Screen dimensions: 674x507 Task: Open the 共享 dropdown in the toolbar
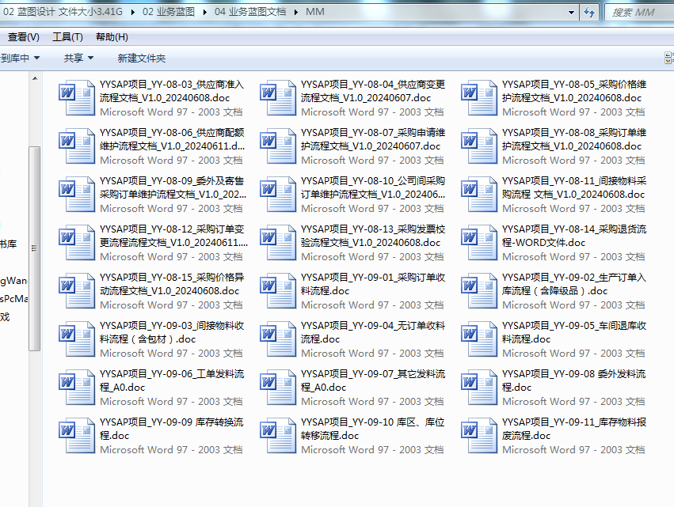click(78, 58)
